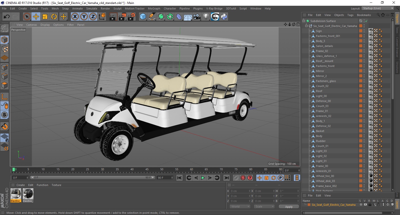Open the viewport Cameras menu
The width and height of the screenshot is (400, 215).
(x=31, y=25)
